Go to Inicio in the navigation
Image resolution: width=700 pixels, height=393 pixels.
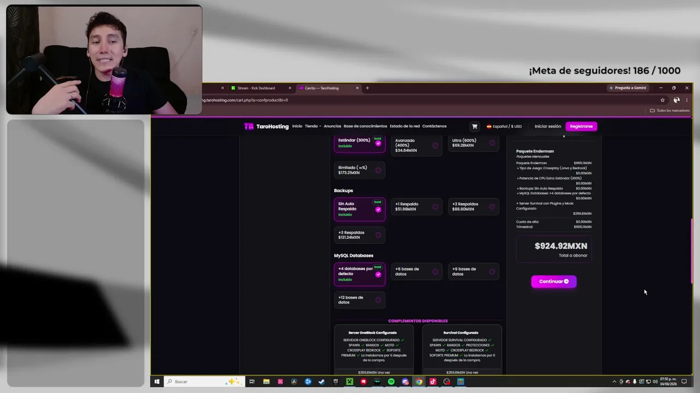tap(297, 126)
